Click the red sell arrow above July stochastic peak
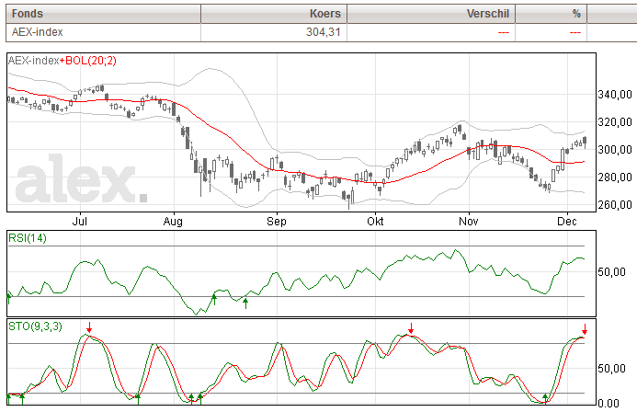The height and width of the screenshot is (412, 637). [89, 327]
